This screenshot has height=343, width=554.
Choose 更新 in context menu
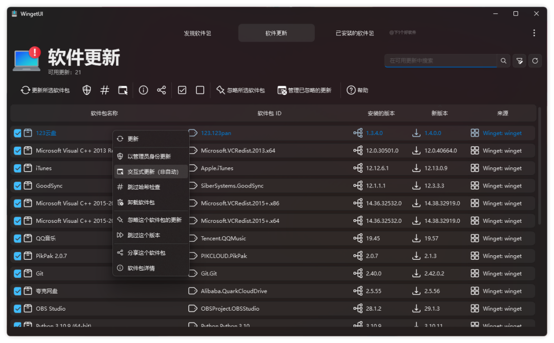tap(151, 139)
